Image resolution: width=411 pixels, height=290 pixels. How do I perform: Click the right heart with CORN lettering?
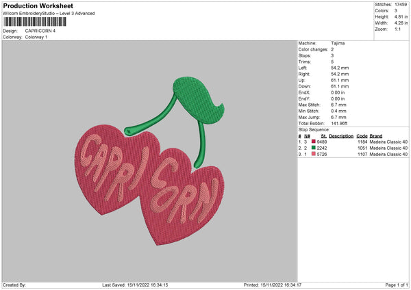[x=182, y=200]
